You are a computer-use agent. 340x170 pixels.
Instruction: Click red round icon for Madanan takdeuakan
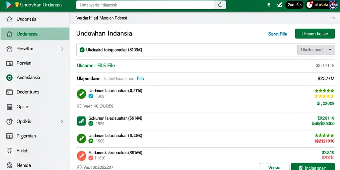[81, 156]
